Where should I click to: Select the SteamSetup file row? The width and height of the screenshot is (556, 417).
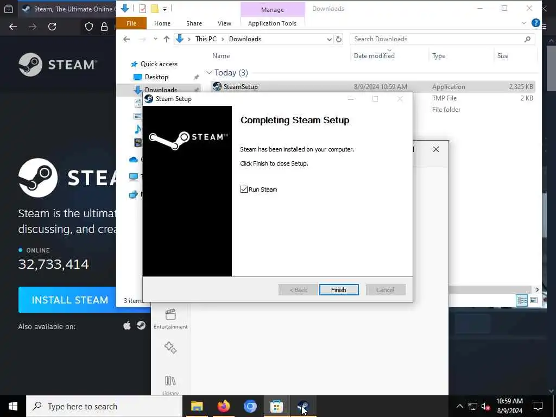pos(372,86)
